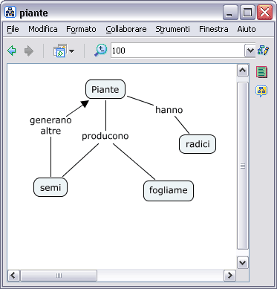277x289 pixels.
Task: Select the radici concept node
Action: [198, 144]
